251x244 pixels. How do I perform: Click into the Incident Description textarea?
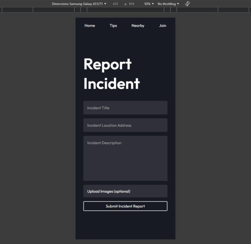[x=125, y=158]
